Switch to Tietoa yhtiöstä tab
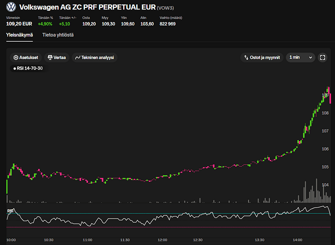 58,35
